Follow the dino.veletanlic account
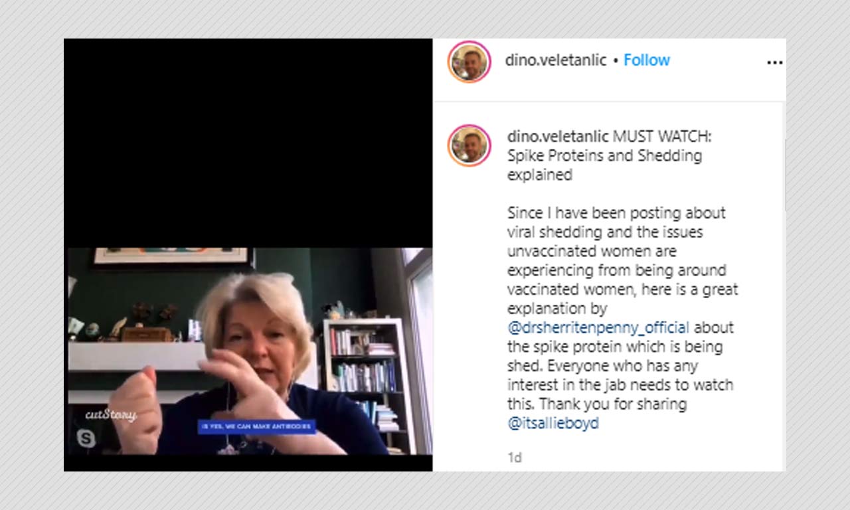The height and width of the screenshot is (510, 850). 646,60
